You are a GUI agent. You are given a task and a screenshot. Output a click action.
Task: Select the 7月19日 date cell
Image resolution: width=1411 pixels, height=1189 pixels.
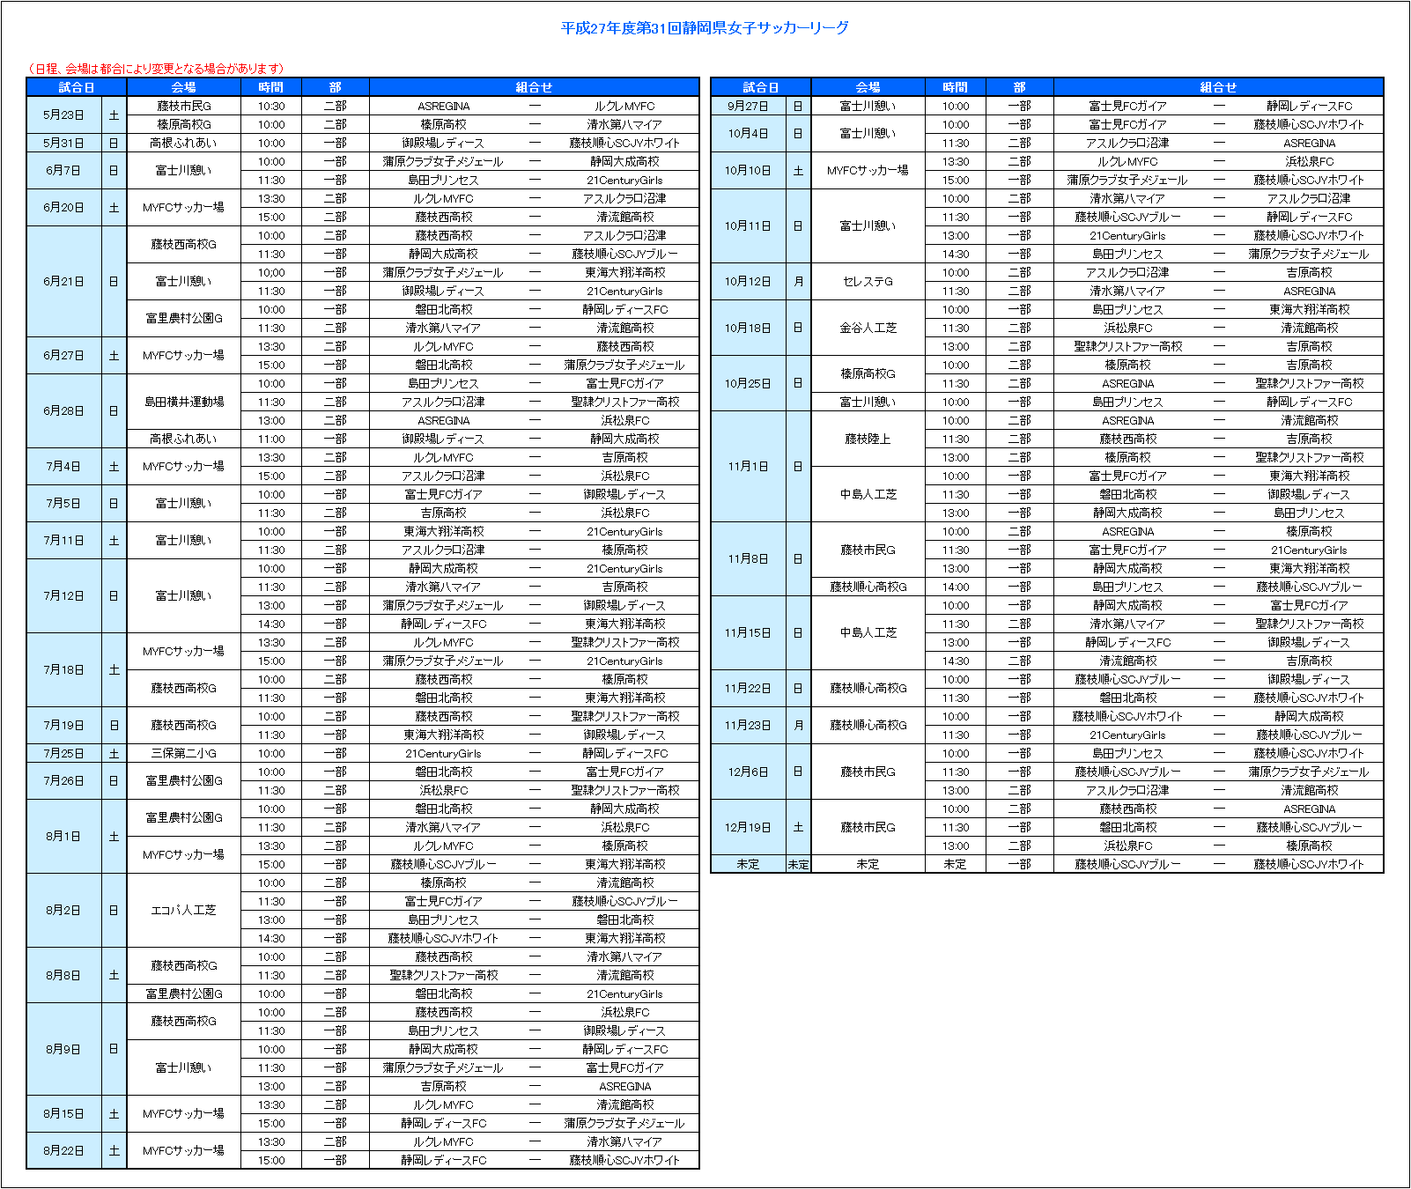click(x=64, y=726)
